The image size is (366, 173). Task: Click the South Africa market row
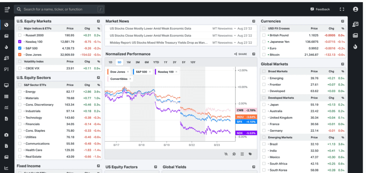coord(303,164)
